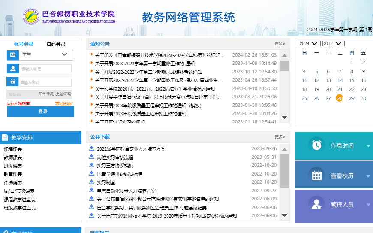The image size is (373, 233).
Task: Click download icon for 实习三方协议模板
Action: (x=92, y=165)
